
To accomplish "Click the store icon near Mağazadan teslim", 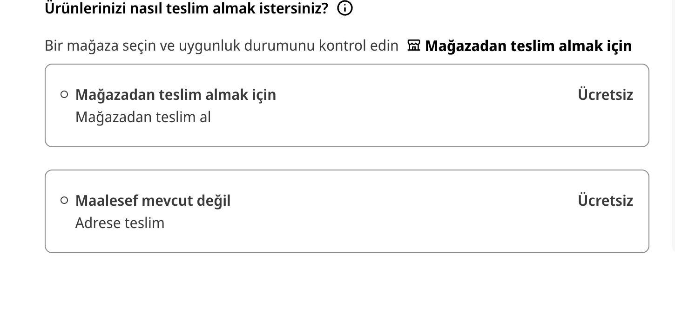I will coord(413,46).
